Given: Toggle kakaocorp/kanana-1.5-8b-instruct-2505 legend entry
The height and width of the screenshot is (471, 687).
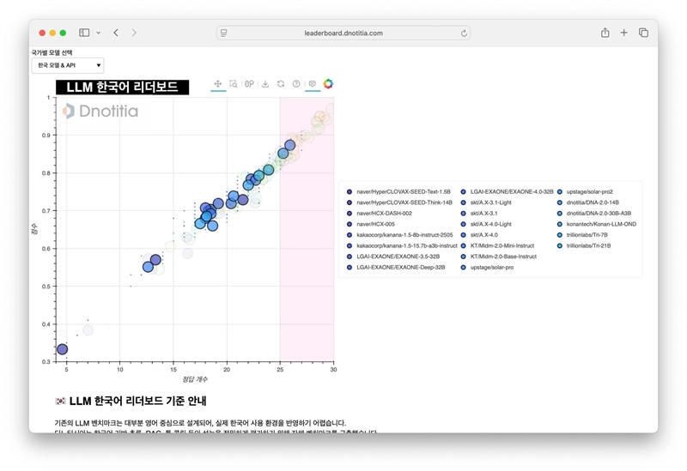Looking at the screenshot, I should click(399, 235).
